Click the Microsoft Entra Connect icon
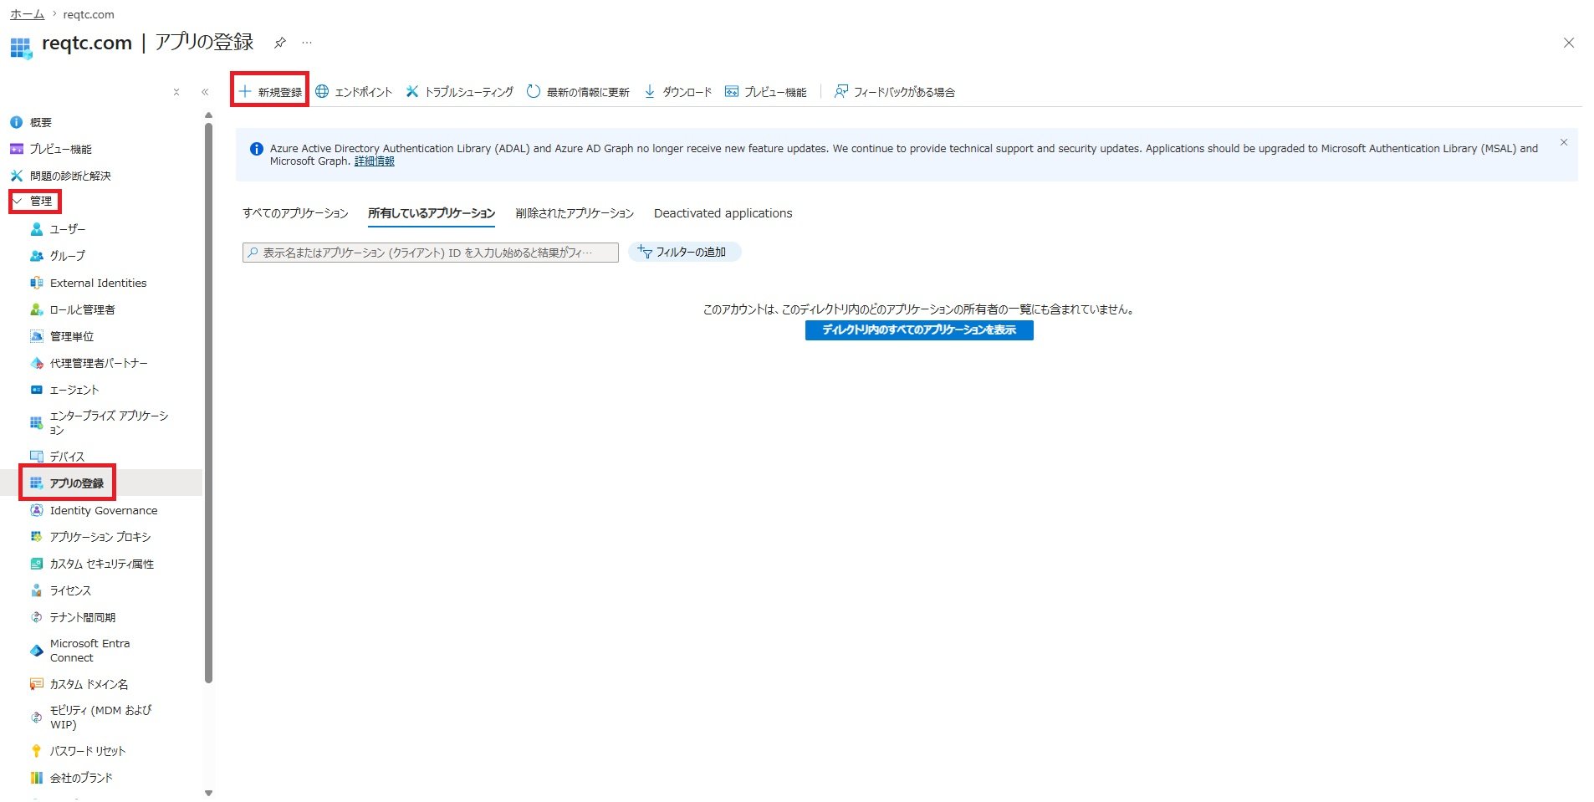Viewport: 1594px width, 802px height. point(36,651)
